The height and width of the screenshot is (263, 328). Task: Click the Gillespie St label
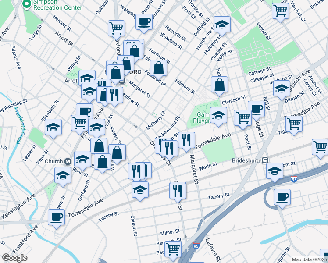coord(262,78)
